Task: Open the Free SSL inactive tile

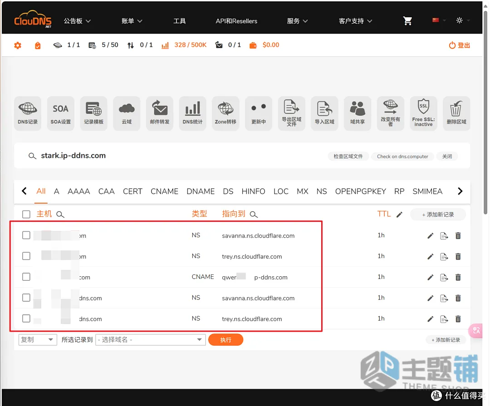Action: pos(423,113)
